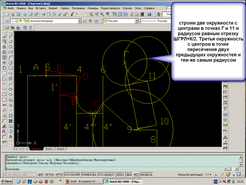Open Layer Properties Manager icon
Image resolution: width=246 pixels, height=185 pixels.
tap(7, 21)
